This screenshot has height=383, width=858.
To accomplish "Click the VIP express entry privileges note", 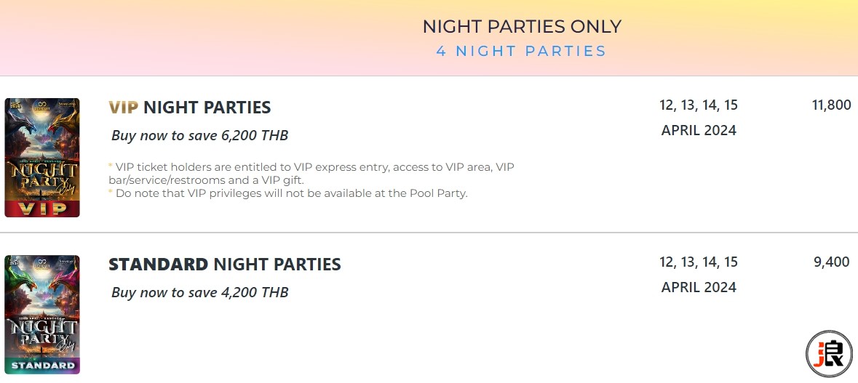I will [311, 173].
